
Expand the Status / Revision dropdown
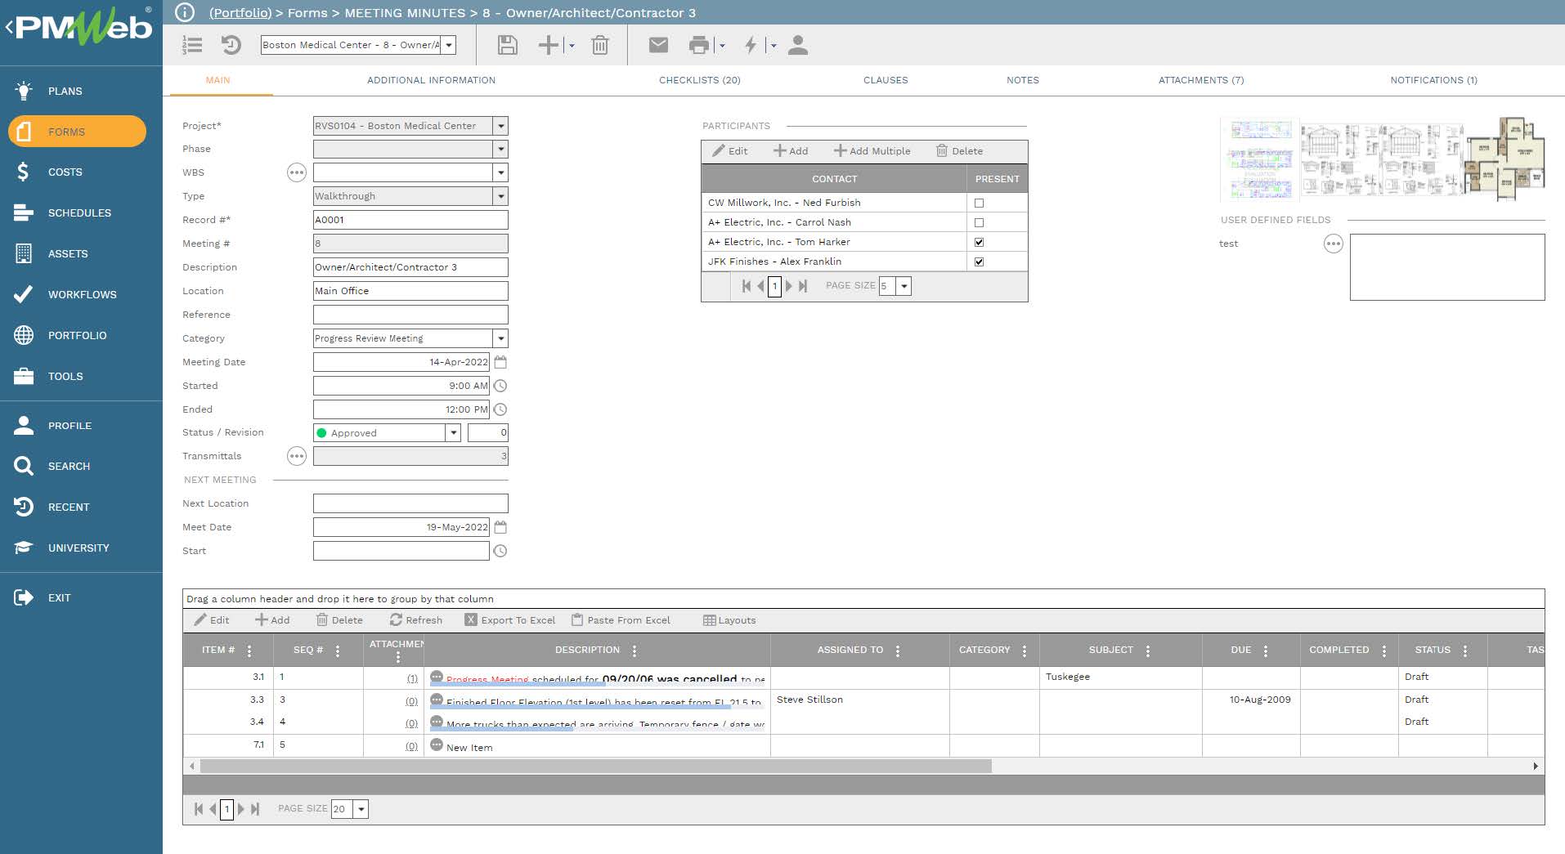[453, 432]
